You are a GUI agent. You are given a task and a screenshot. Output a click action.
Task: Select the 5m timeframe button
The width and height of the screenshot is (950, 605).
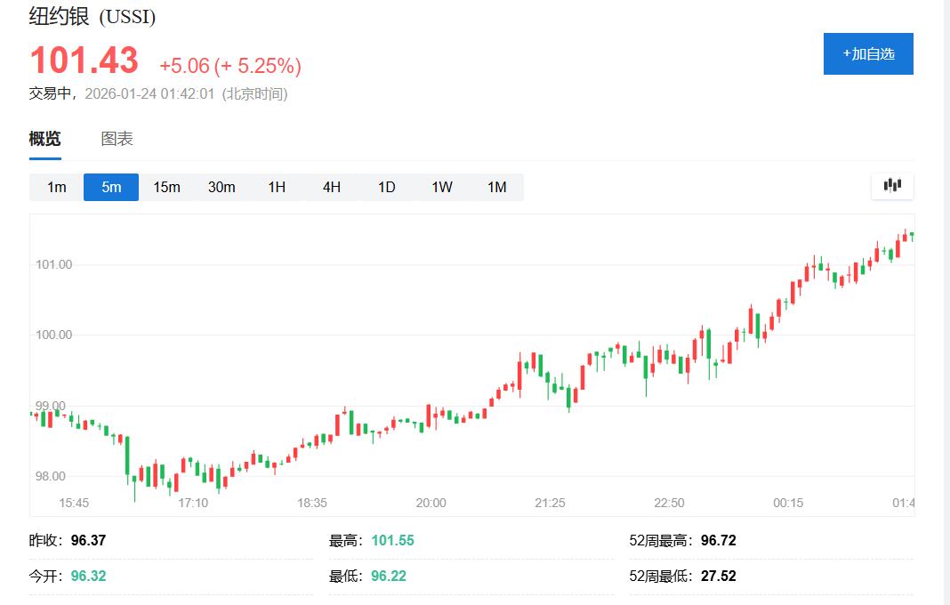(x=111, y=187)
